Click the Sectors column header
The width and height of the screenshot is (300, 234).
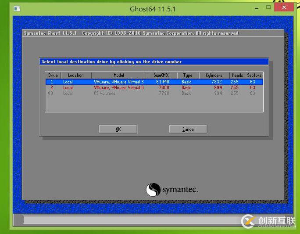pyautogui.click(x=254, y=75)
